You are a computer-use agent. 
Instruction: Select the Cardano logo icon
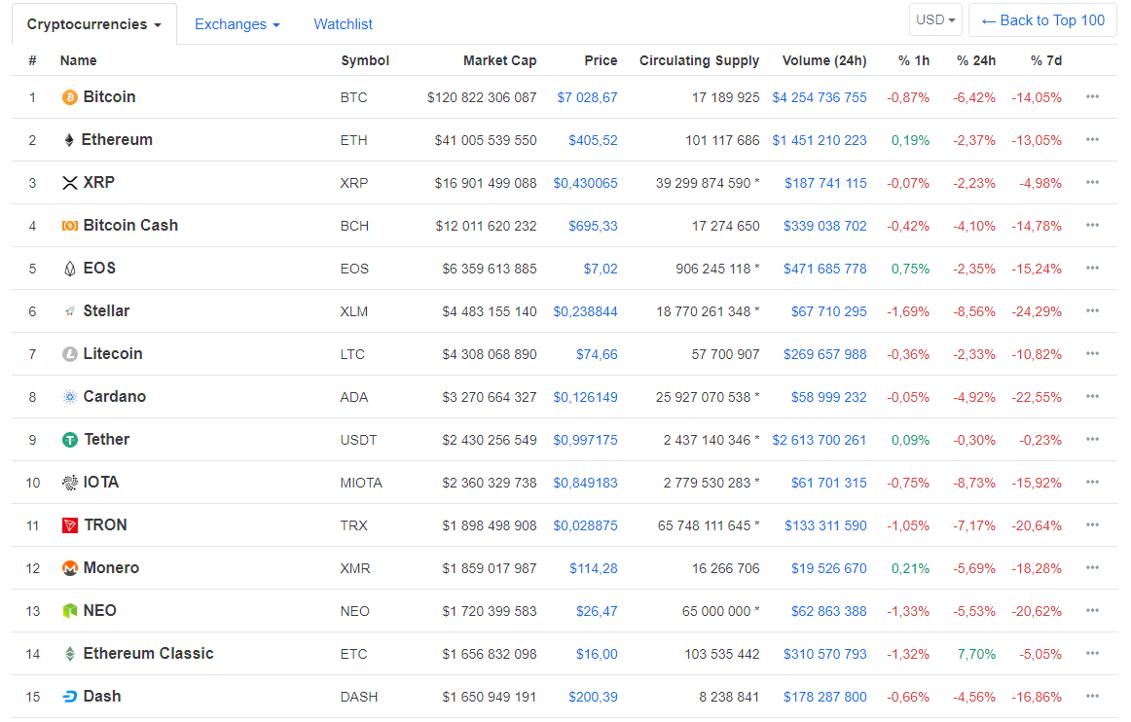pos(68,396)
